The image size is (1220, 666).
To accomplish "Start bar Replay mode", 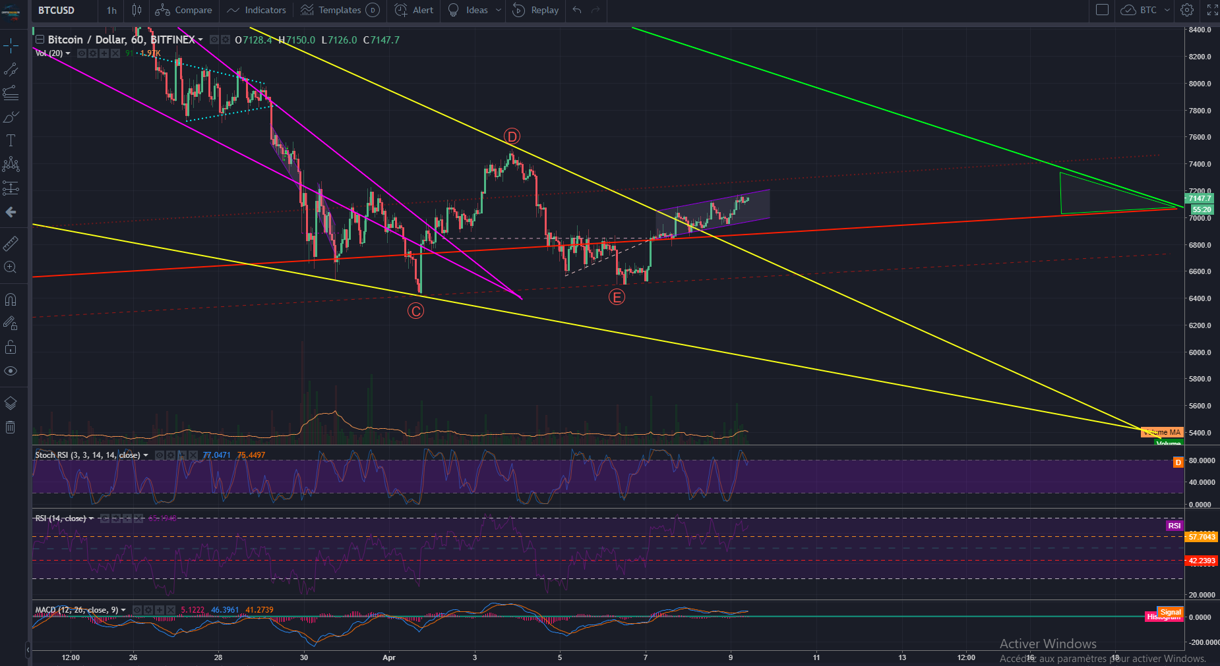I will (x=536, y=10).
